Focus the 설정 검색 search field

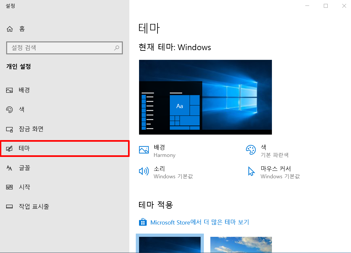tap(64, 48)
